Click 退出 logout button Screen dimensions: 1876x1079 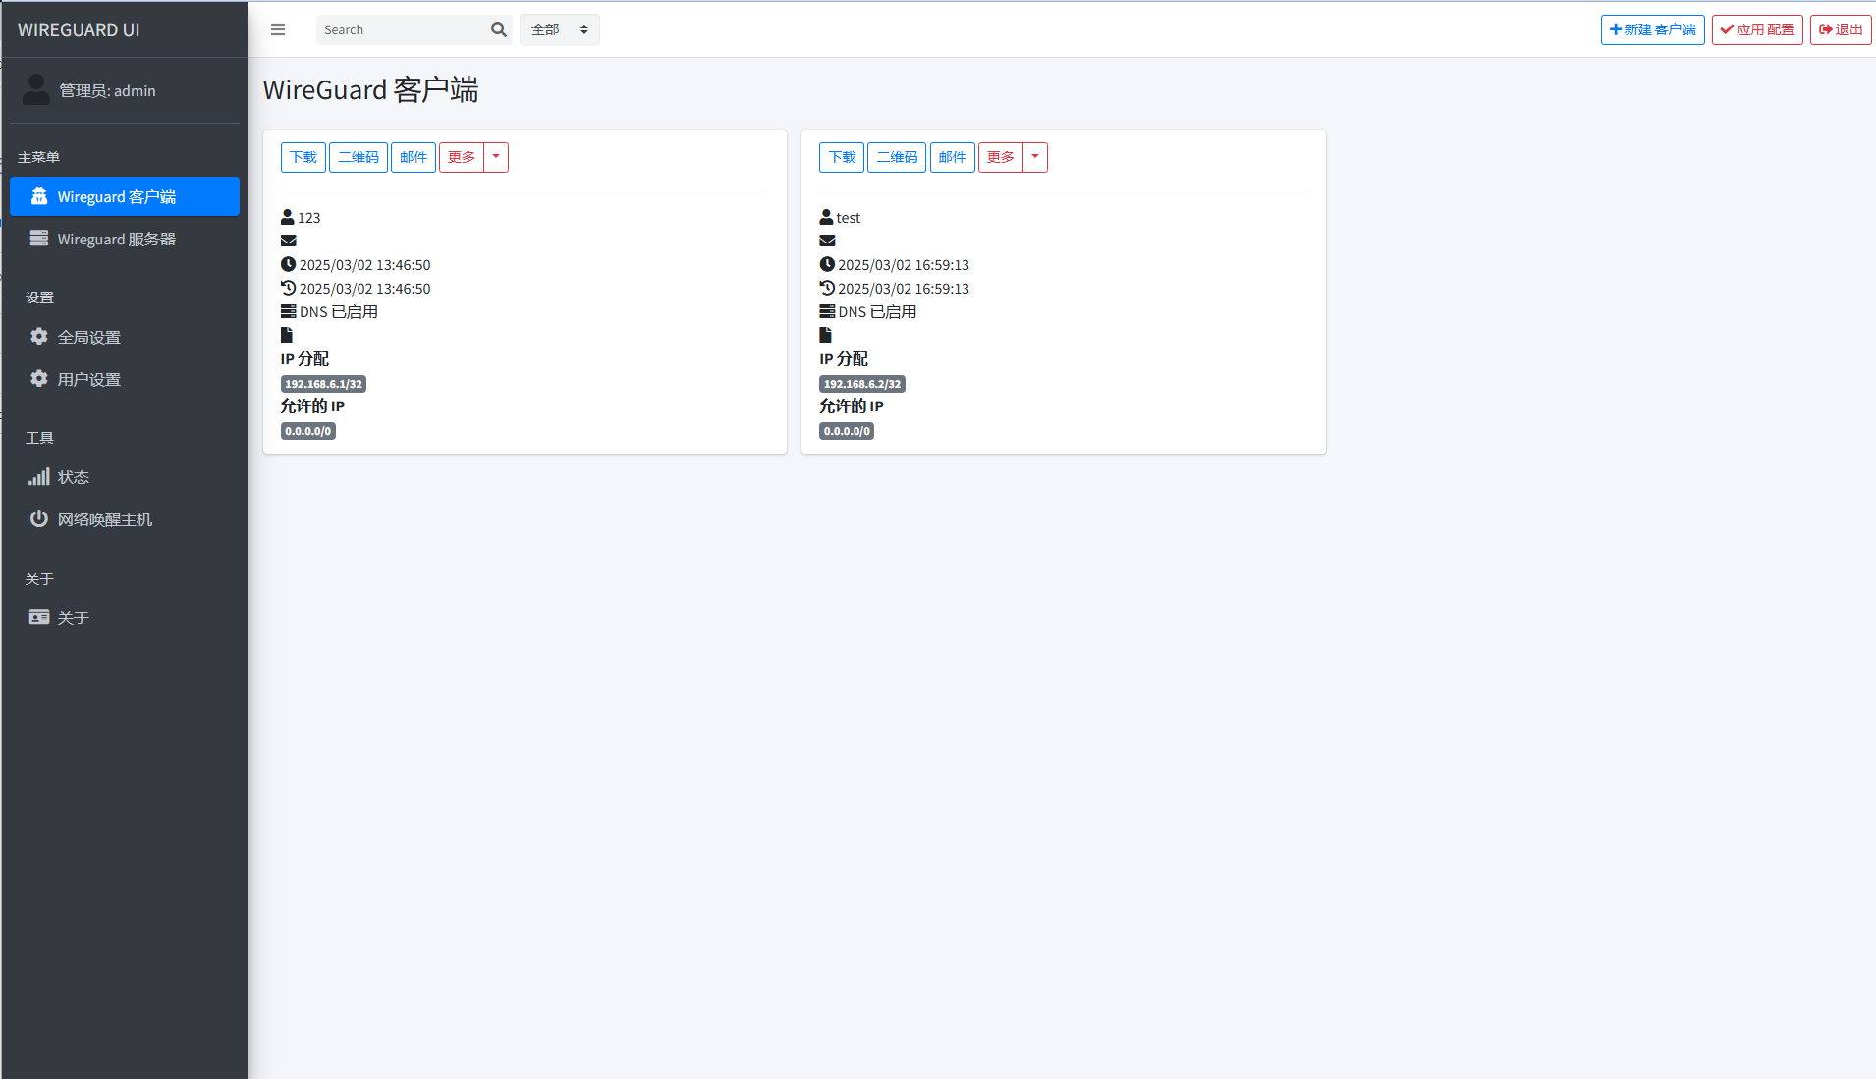1841,29
